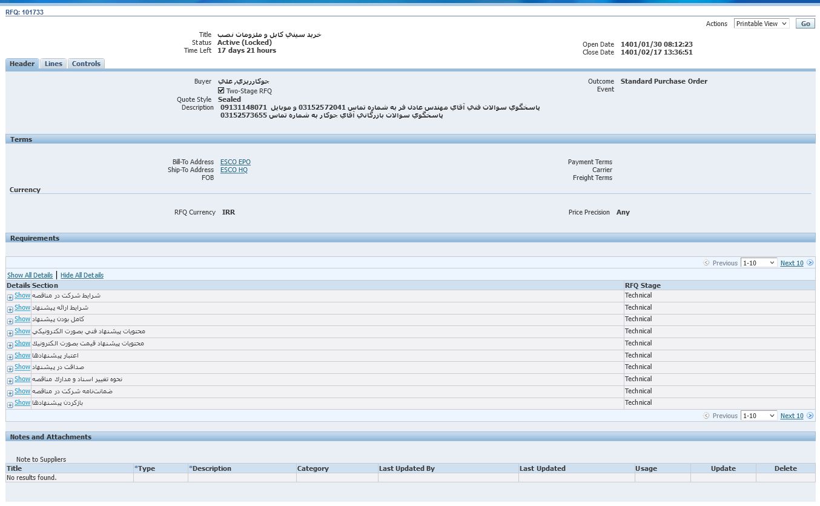Click the Price Precision value Any

[x=623, y=212]
